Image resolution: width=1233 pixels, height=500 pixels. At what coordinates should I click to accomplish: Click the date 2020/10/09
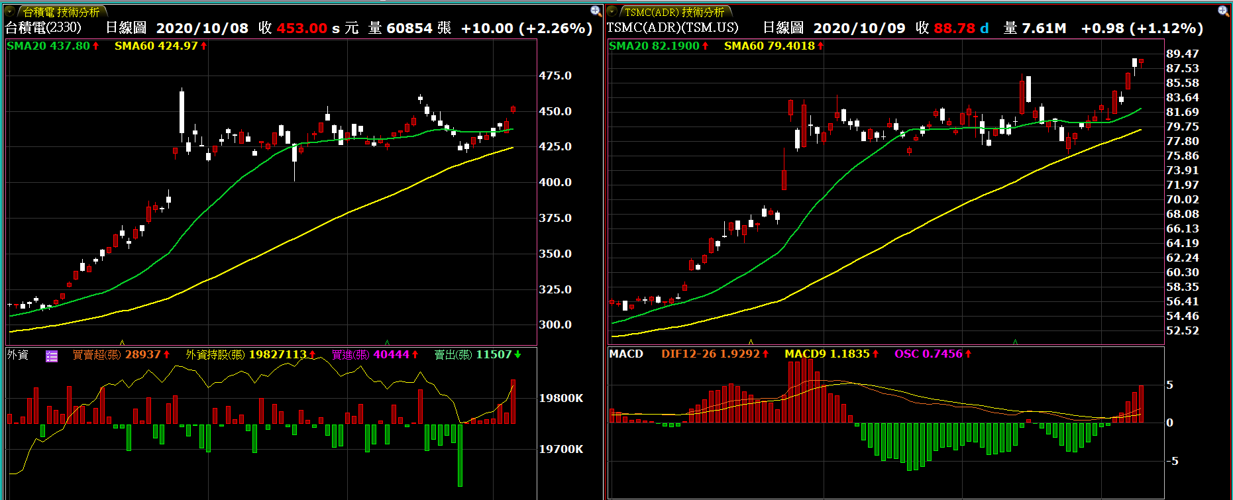coord(859,28)
